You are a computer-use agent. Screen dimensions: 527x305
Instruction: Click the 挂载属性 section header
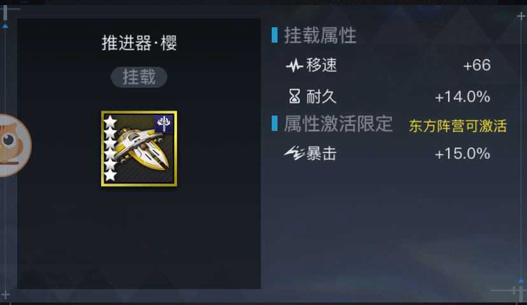coord(320,35)
